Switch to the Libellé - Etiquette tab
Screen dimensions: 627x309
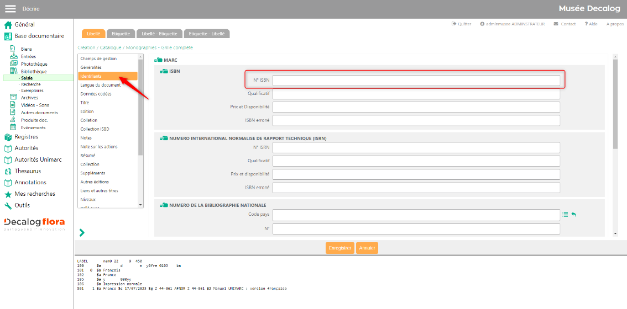click(x=158, y=34)
